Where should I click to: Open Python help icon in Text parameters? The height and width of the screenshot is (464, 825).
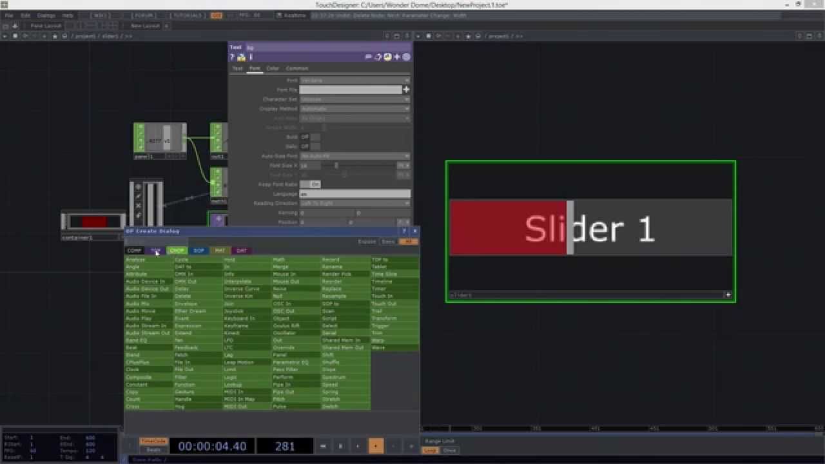point(241,57)
